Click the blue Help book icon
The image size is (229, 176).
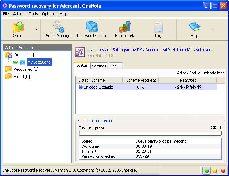(x=195, y=26)
